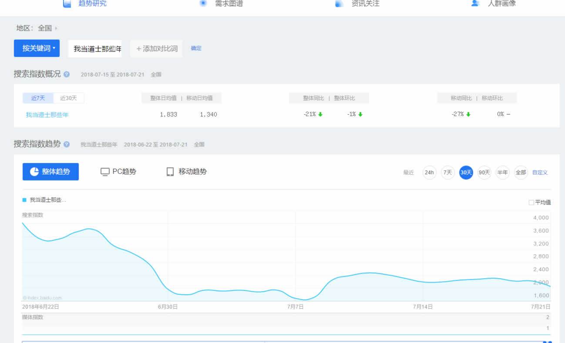Click the 确定 link
This screenshot has width=565, height=343.
click(x=196, y=48)
